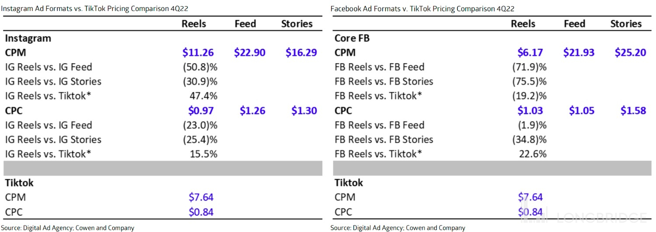Select the Instagram Feed CPM value $22.90
This screenshot has width=656, height=232.
point(249,53)
